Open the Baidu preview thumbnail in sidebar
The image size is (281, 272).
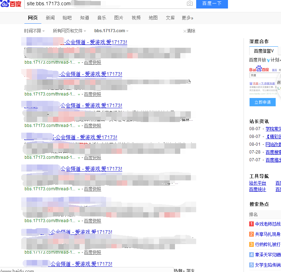[265, 80]
